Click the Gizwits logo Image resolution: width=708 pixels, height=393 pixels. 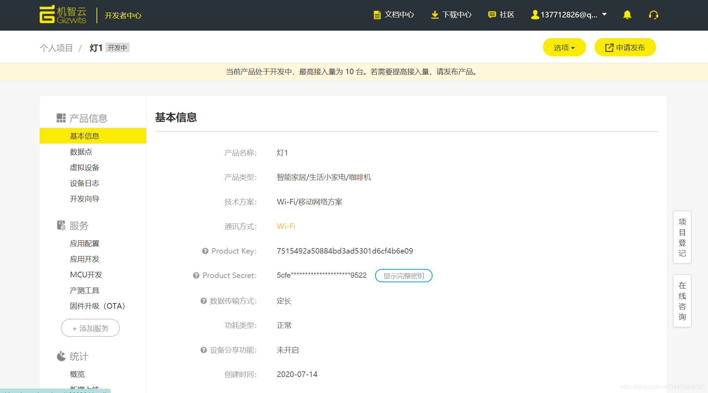63,15
